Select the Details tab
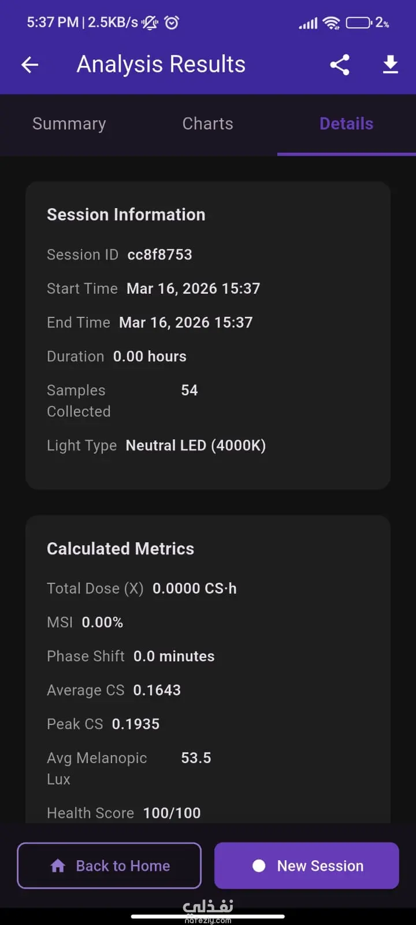416x925 pixels. (347, 124)
